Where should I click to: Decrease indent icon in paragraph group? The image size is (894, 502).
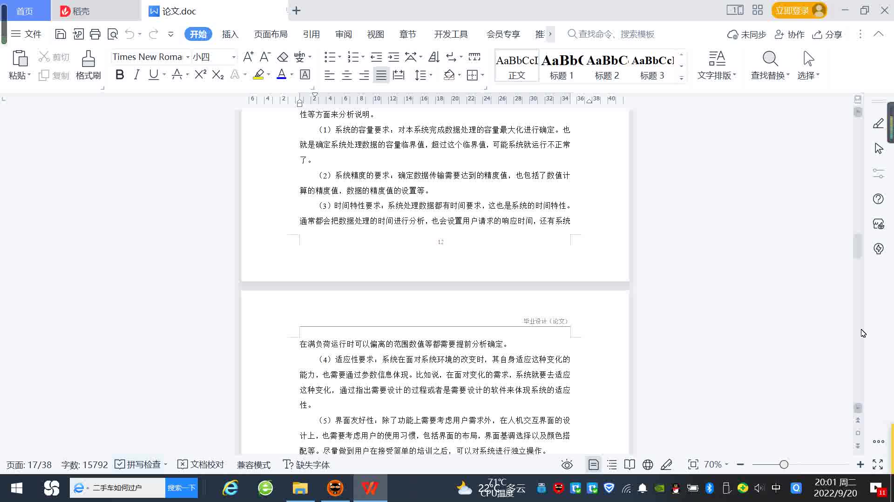pos(376,57)
